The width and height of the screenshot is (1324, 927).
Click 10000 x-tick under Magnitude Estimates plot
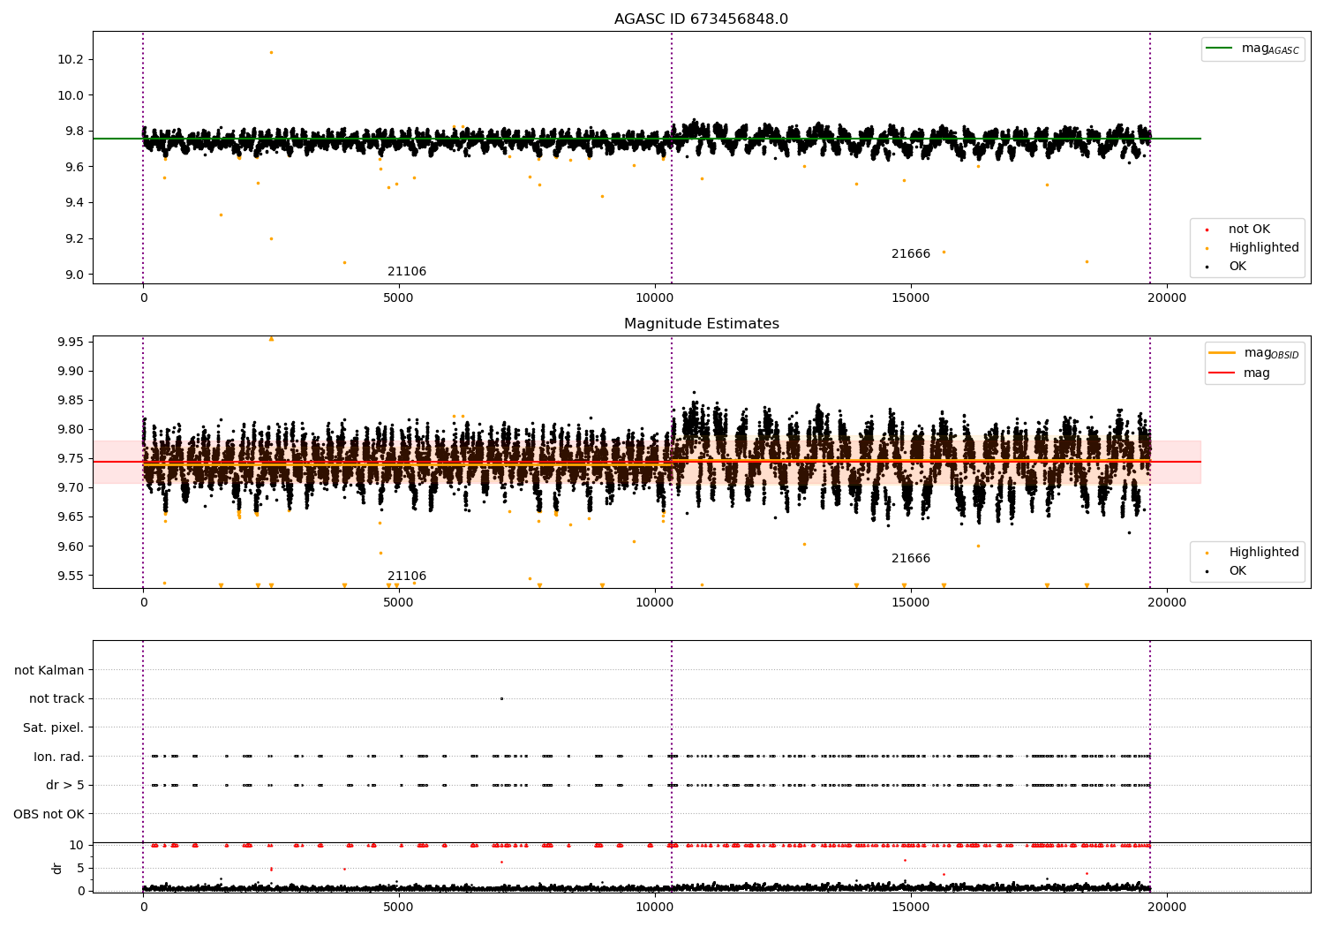click(x=655, y=603)
